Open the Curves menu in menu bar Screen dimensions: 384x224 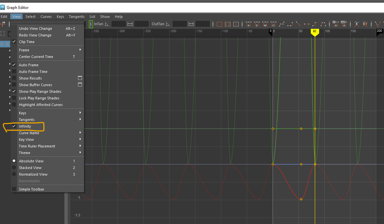coord(46,17)
